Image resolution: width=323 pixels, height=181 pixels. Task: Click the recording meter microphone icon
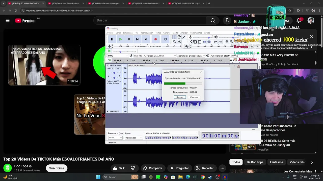tap(110, 46)
